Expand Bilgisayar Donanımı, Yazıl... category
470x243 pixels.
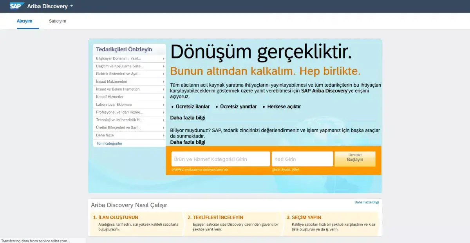(130, 58)
